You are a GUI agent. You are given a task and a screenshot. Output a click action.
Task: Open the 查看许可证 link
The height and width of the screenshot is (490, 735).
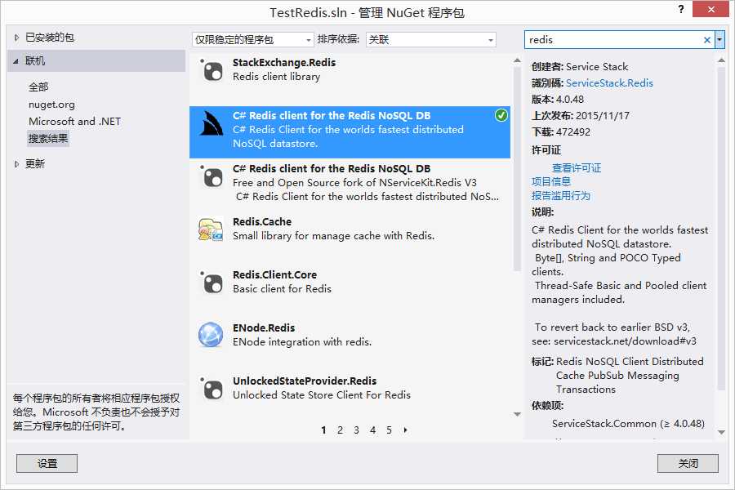point(576,167)
